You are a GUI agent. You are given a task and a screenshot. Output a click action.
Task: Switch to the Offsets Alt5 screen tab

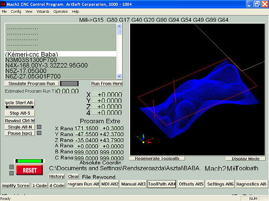[191, 184]
